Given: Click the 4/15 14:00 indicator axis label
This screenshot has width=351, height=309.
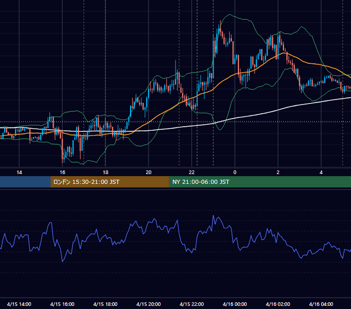Looking at the screenshot, I should [x=19, y=304].
